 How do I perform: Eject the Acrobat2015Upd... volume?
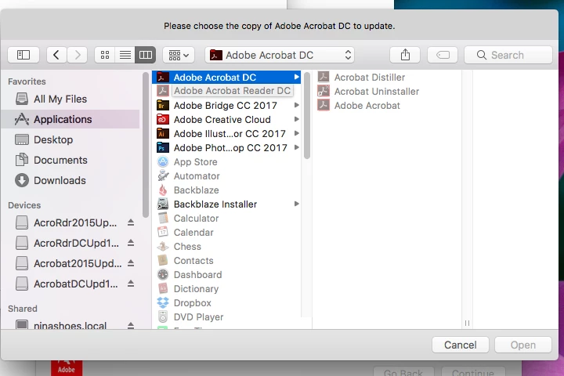tap(131, 263)
